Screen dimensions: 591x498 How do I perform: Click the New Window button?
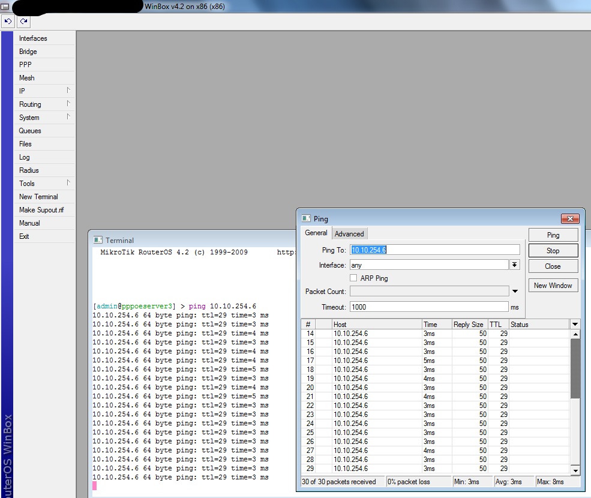553,286
